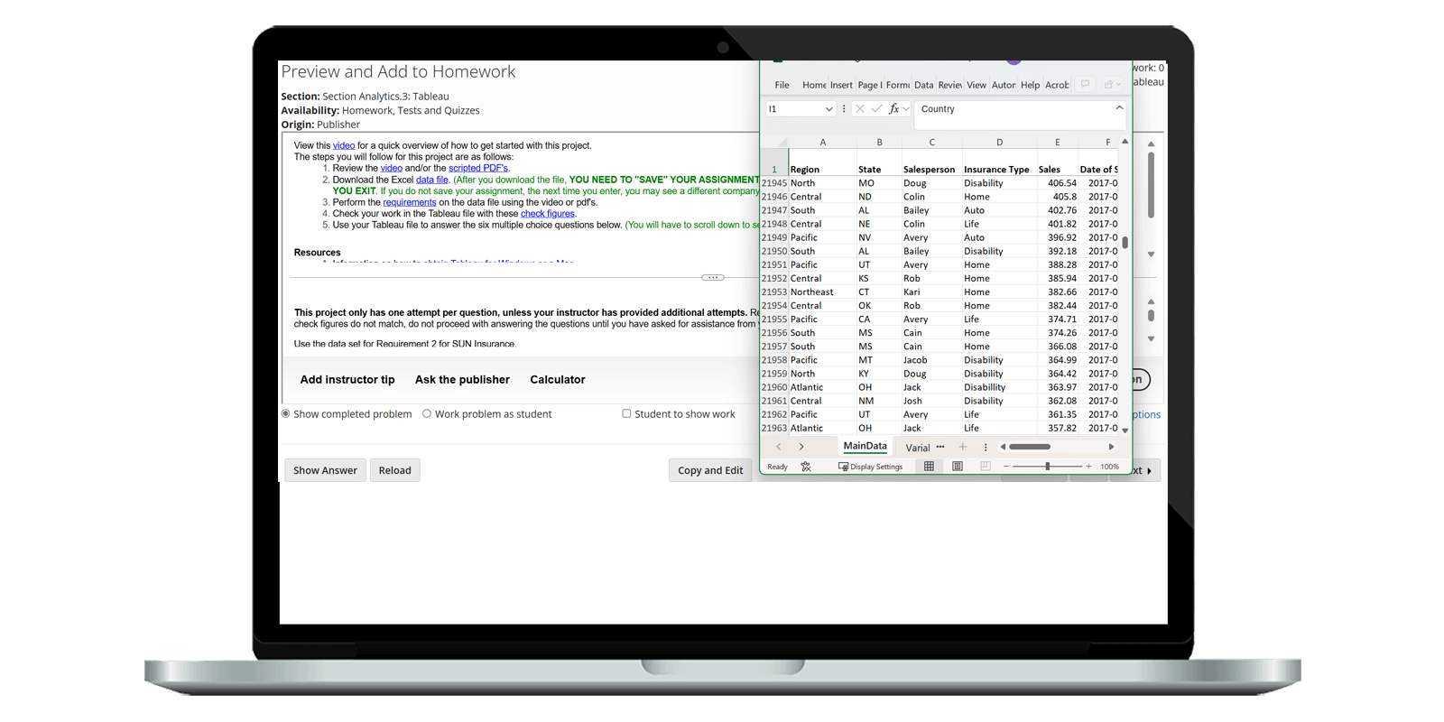Click the Insert Function fx icon
The width and height of the screenshot is (1444, 722).
click(x=893, y=109)
